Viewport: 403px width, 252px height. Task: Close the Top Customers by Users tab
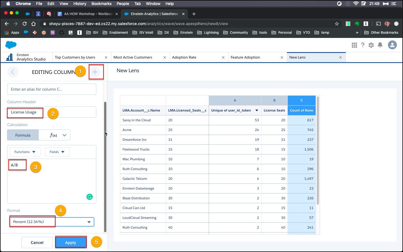pos(106,57)
